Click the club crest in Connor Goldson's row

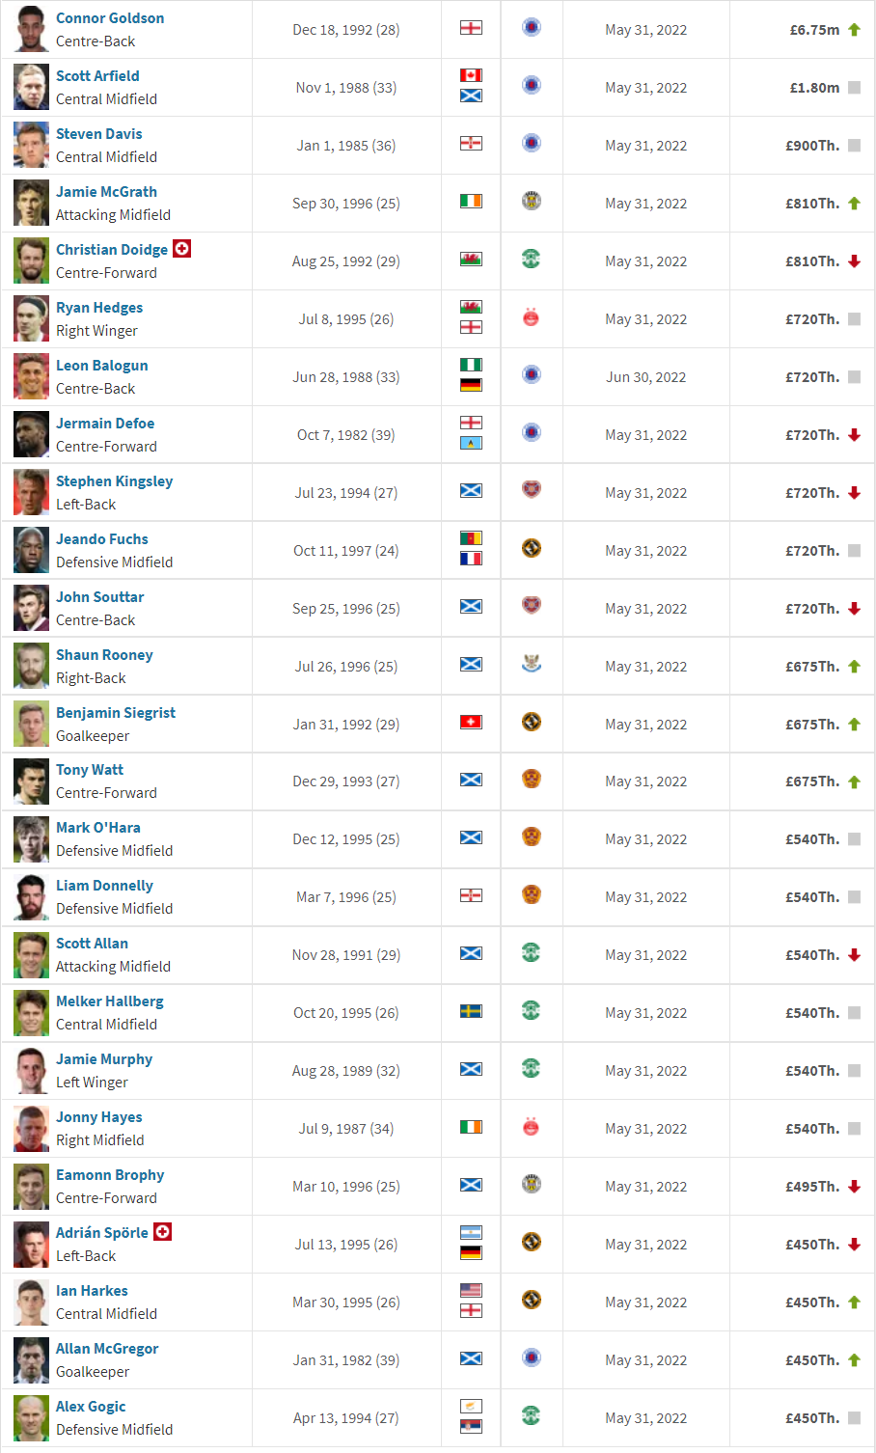click(531, 27)
